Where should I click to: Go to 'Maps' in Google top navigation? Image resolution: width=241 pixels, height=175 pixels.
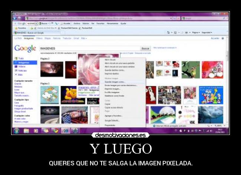tap(48, 38)
